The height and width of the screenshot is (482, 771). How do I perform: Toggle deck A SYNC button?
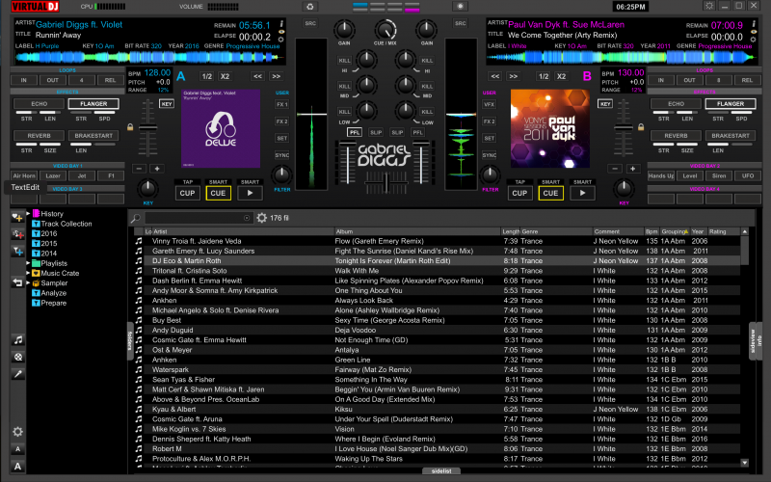[281, 155]
